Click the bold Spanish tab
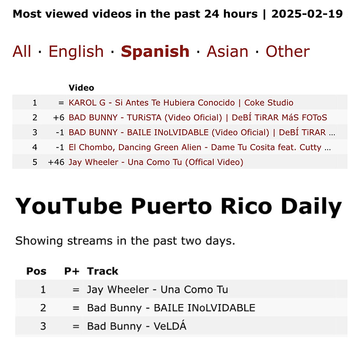 [155, 51]
